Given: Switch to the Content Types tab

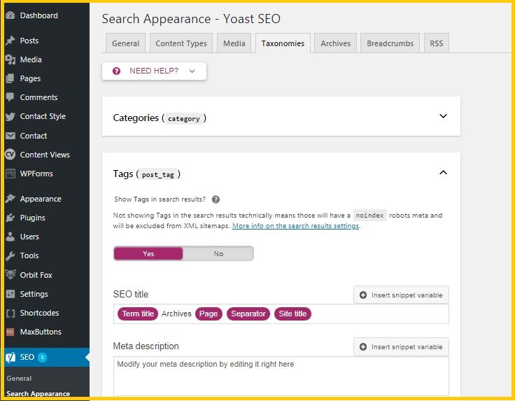Looking at the screenshot, I should [181, 43].
